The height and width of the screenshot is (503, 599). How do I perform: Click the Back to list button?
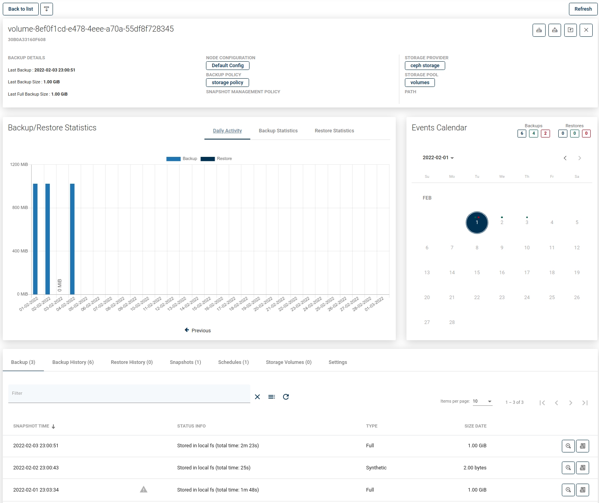21,9
